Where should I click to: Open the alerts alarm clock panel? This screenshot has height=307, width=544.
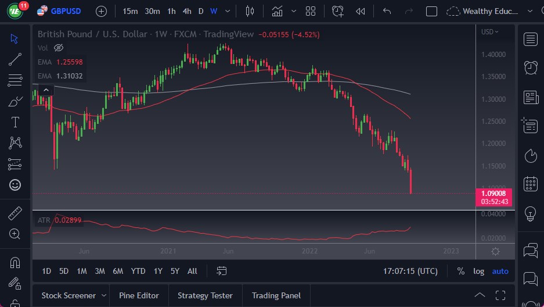(530, 67)
